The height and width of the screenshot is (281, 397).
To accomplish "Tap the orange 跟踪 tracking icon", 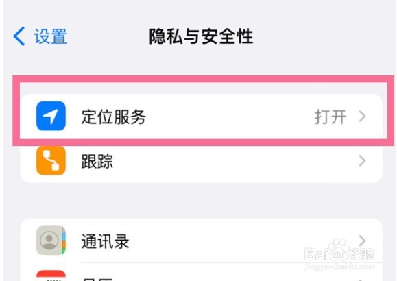I will pyautogui.click(x=51, y=160).
